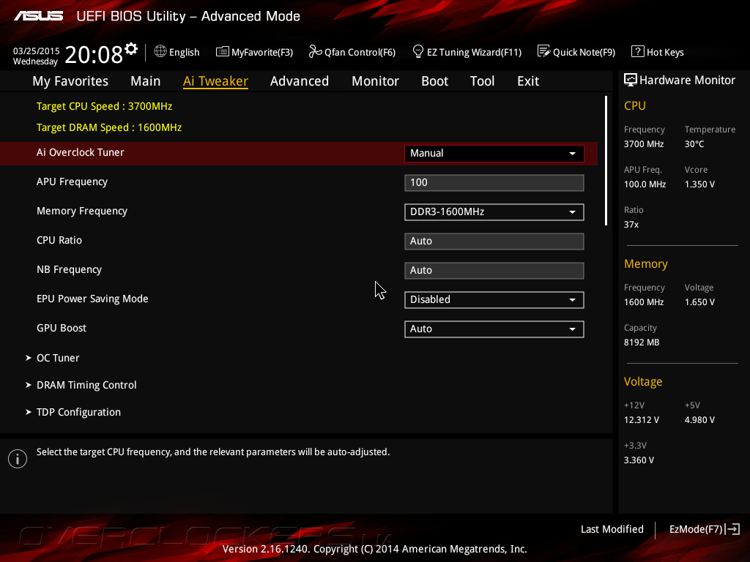Click the Quick Note pencil icon
Screen dimensions: 750x562
pyautogui.click(x=544, y=51)
